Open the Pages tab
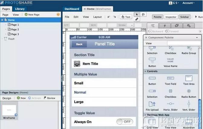Screen dimensions: 203x129 [6, 9]
